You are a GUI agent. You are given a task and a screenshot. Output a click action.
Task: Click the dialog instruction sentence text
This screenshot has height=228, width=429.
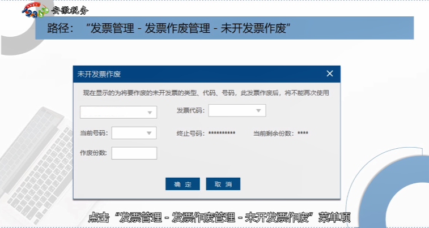pyautogui.click(x=206, y=93)
